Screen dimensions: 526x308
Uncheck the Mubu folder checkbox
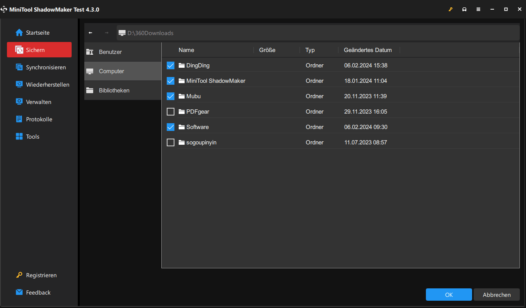point(171,96)
